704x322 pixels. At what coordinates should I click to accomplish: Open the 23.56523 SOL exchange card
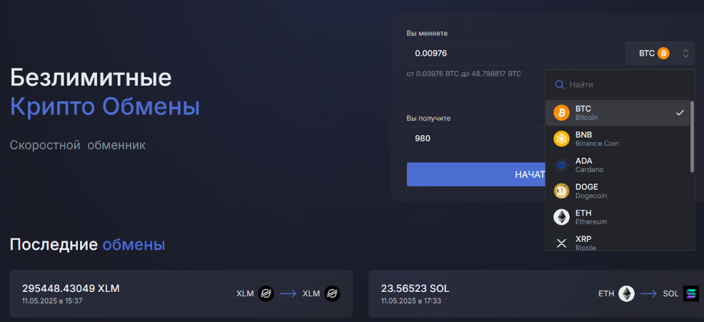click(x=536, y=293)
